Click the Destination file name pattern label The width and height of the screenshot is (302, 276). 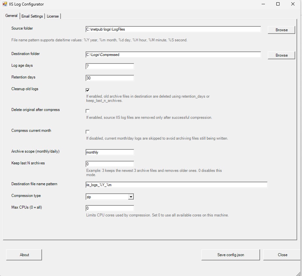(x=34, y=184)
